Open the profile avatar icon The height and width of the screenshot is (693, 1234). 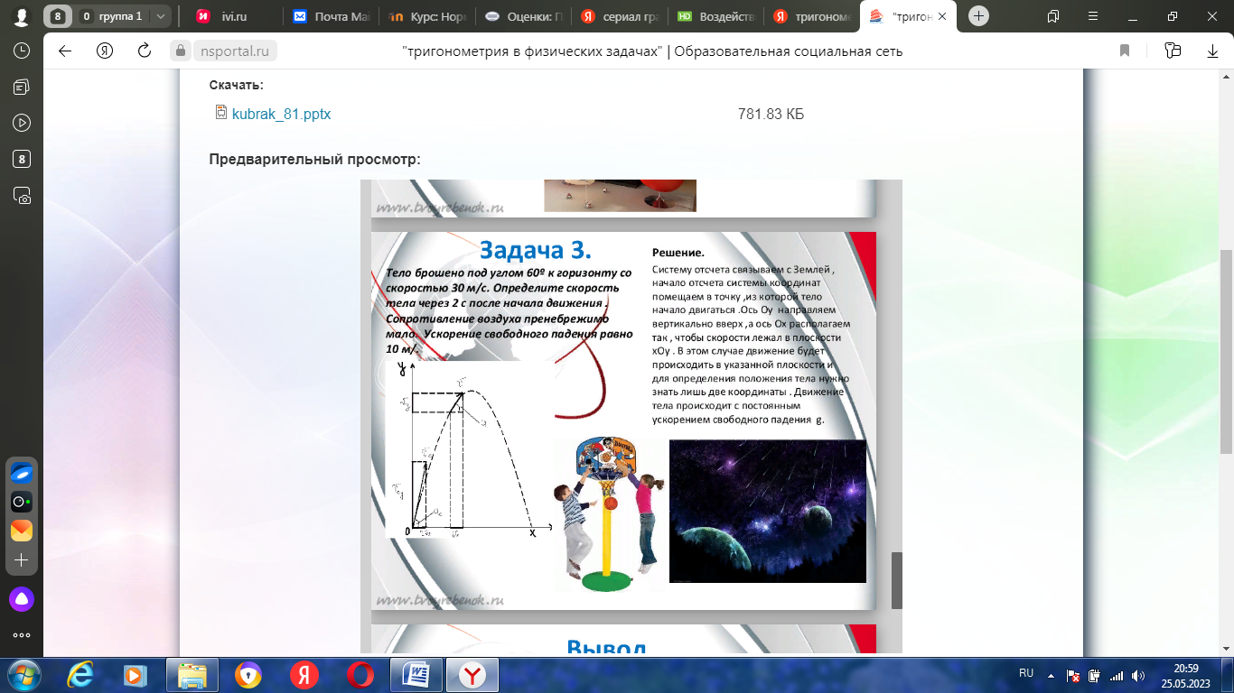click(x=22, y=16)
